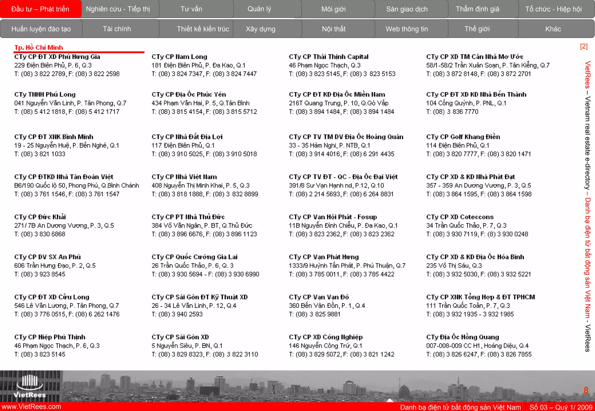Select CTy CP ĐT XD KD Nhà Bến Thành

coord(476,94)
